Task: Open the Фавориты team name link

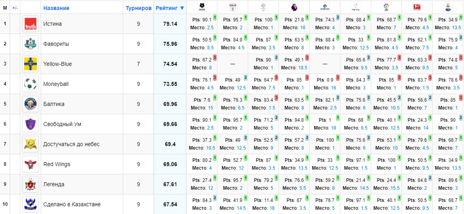Action: point(56,44)
